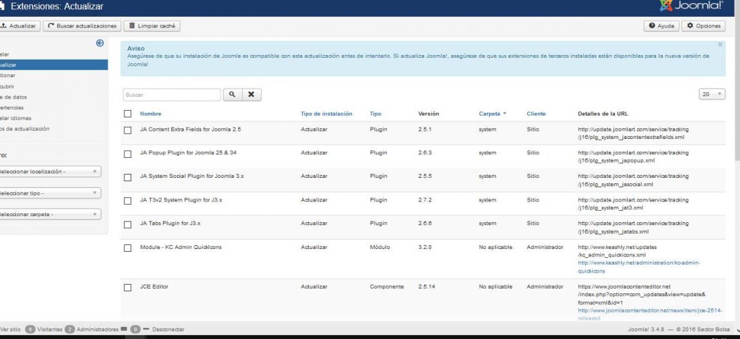Click 'JA Tabs Plugin for J3.x' text
This screenshot has width=740, height=339.
pyautogui.click(x=170, y=223)
